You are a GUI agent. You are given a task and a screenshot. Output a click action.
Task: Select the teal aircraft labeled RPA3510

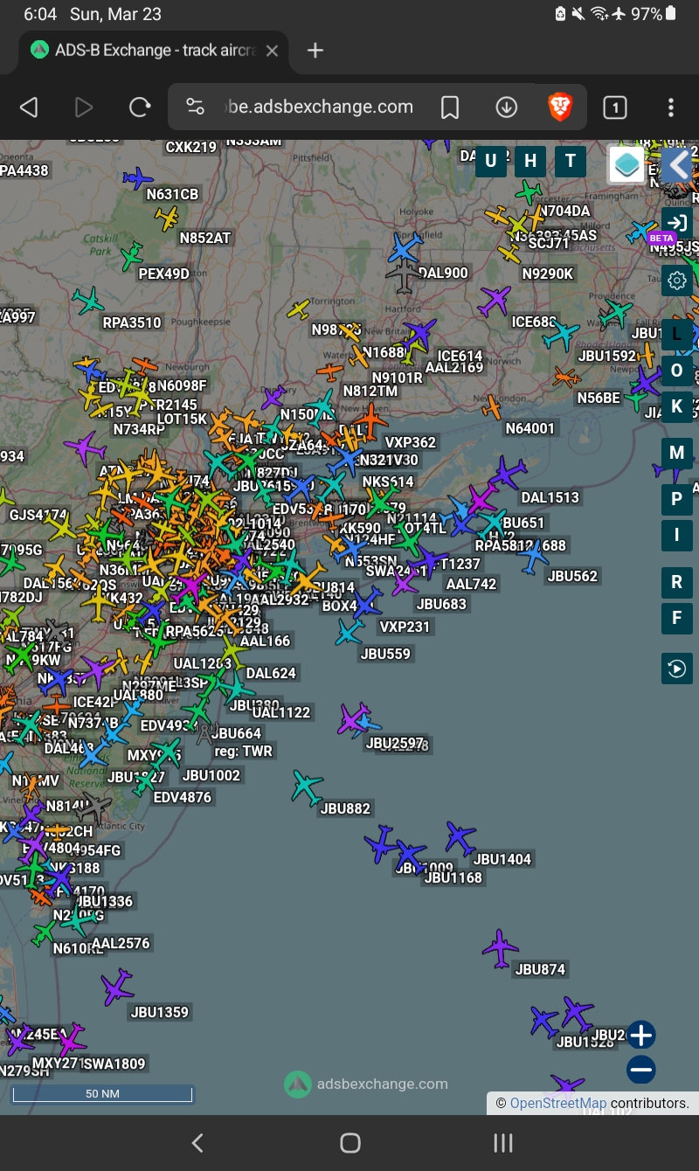click(88, 301)
